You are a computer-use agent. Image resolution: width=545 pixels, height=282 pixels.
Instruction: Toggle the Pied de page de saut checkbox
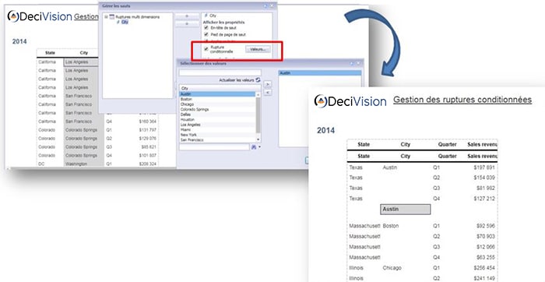point(206,34)
